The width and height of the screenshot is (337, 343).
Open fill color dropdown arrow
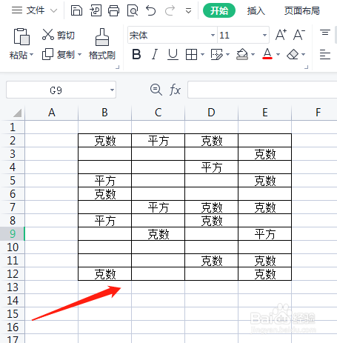coord(253,54)
